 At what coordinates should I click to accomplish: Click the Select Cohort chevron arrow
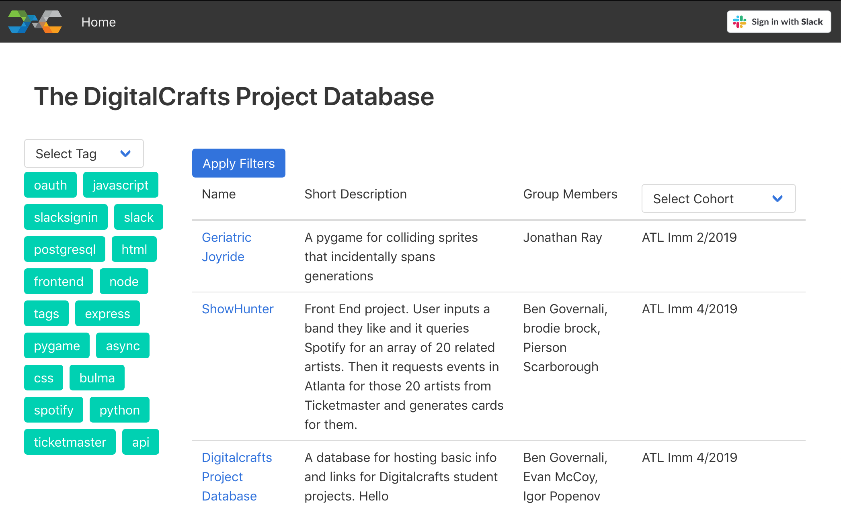click(x=777, y=198)
